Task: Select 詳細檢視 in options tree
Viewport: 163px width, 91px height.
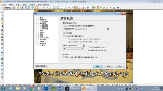Action: tap(45, 29)
